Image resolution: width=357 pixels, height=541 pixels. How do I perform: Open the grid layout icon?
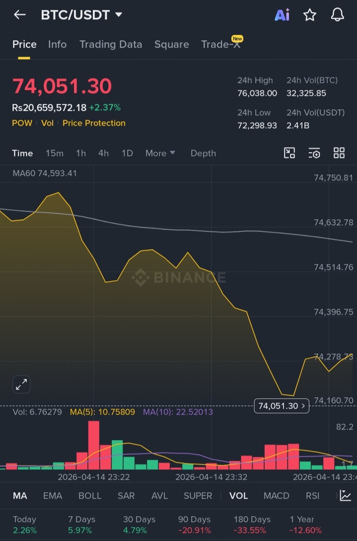(339, 153)
